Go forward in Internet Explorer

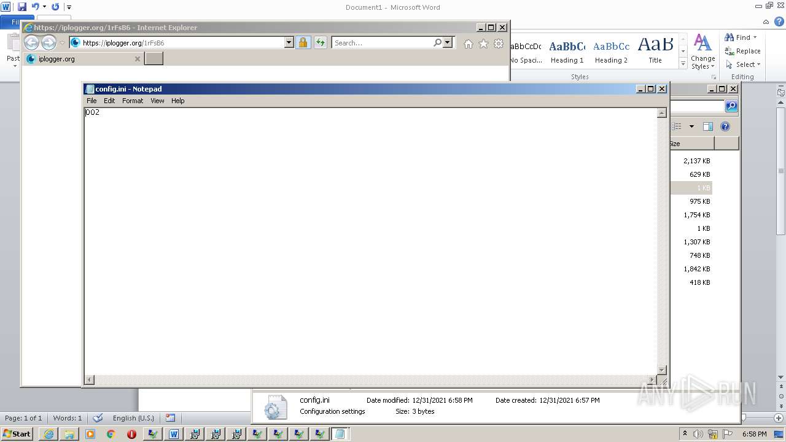pos(49,42)
